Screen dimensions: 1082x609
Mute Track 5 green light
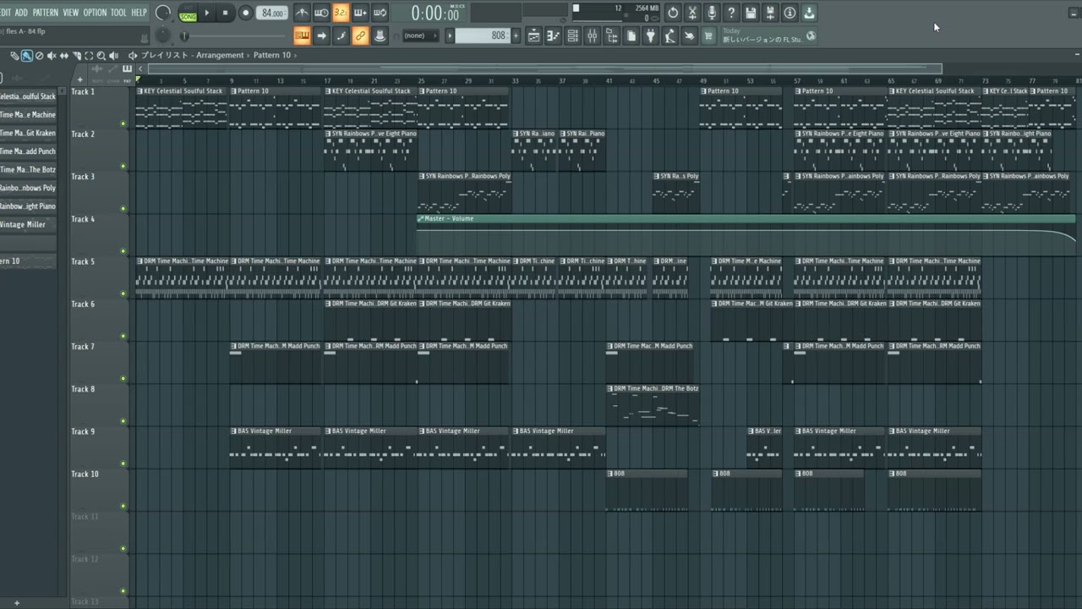click(x=123, y=294)
